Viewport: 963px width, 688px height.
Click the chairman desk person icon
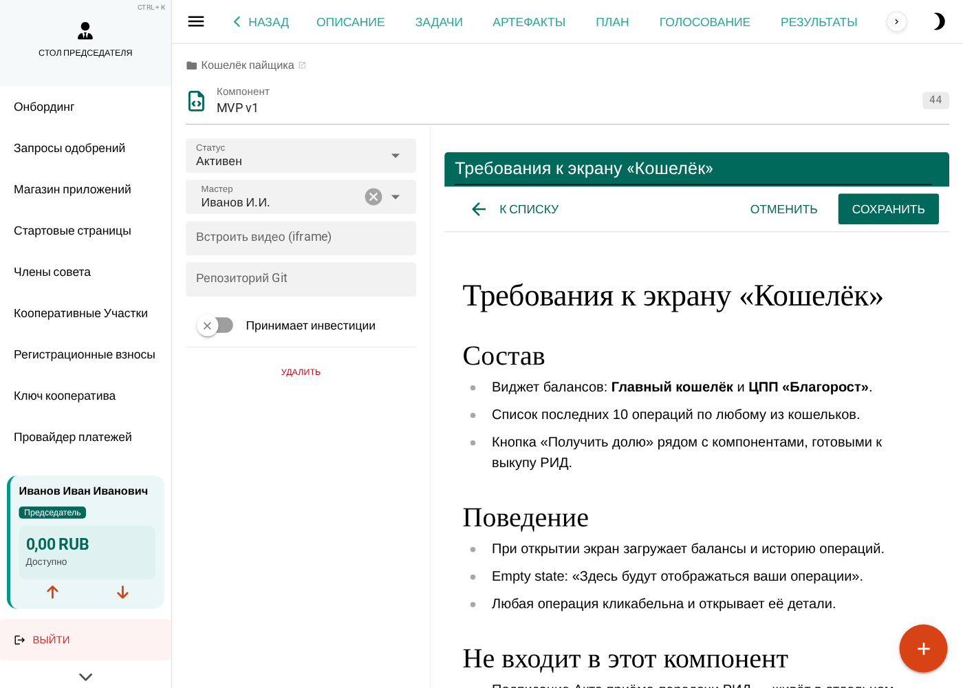(85, 31)
